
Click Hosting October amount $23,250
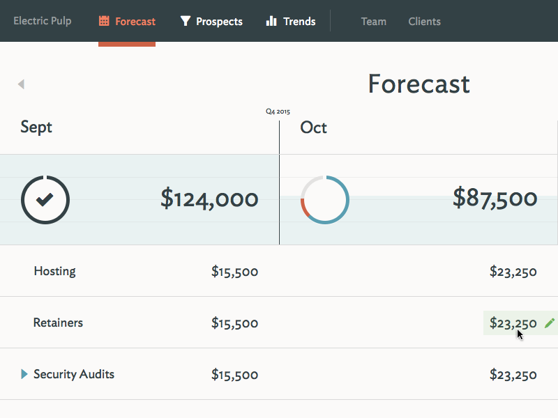tap(513, 272)
